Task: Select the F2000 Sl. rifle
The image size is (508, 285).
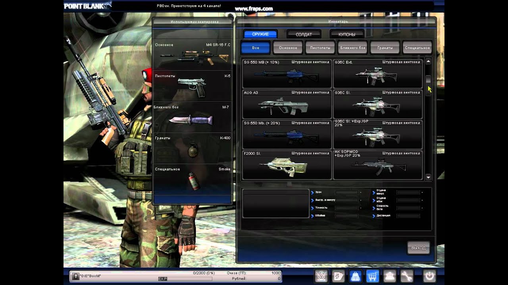Action: 287,165
